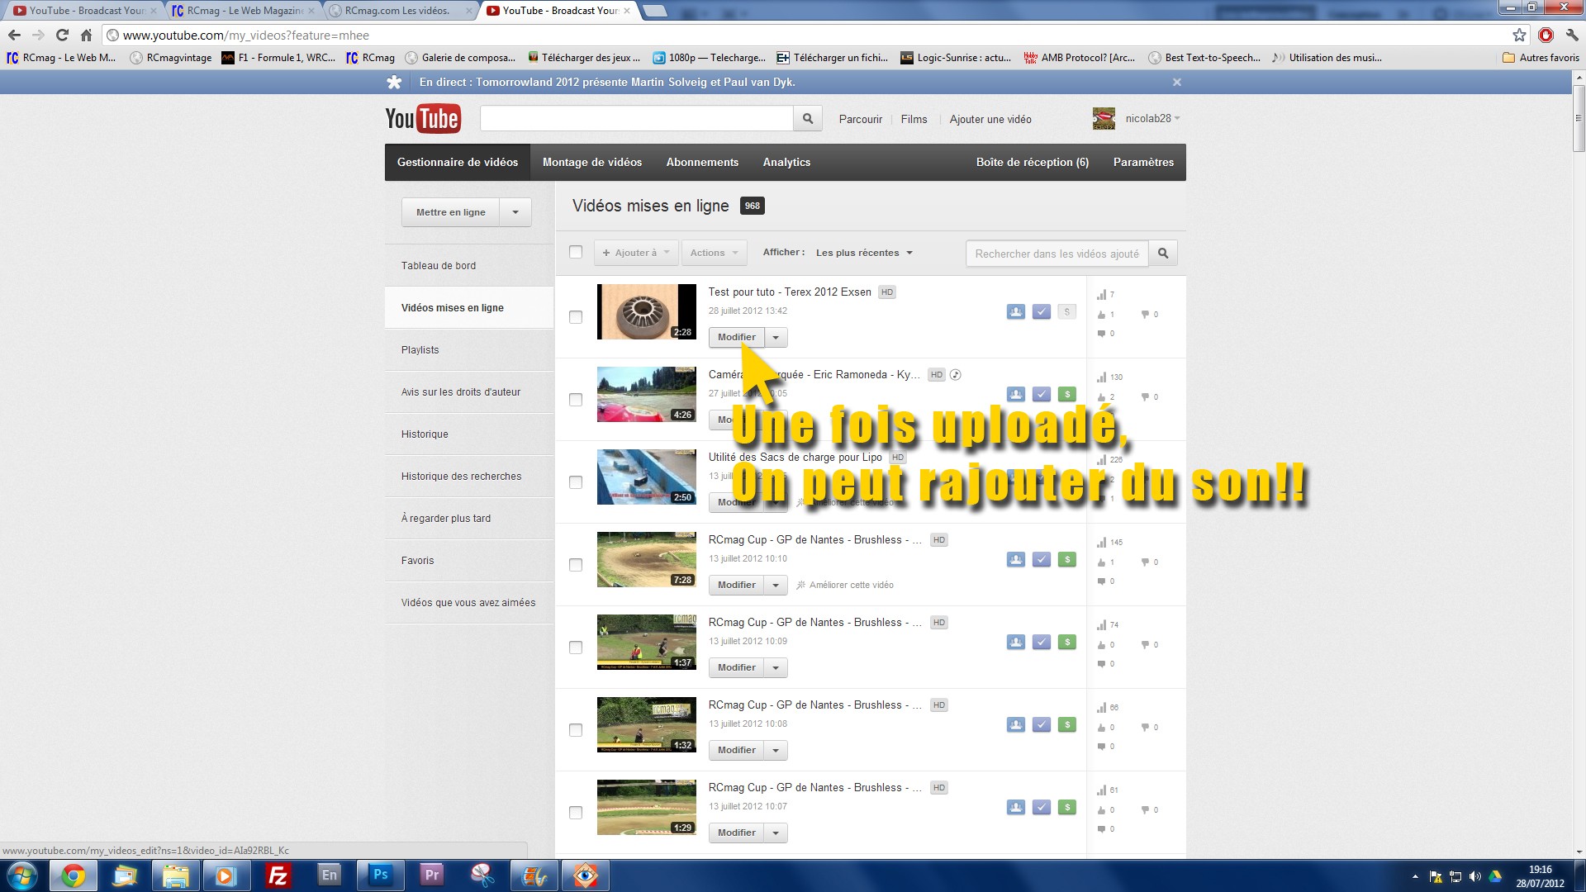
Task: Go back with browser back arrow
Action: click(x=14, y=35)
